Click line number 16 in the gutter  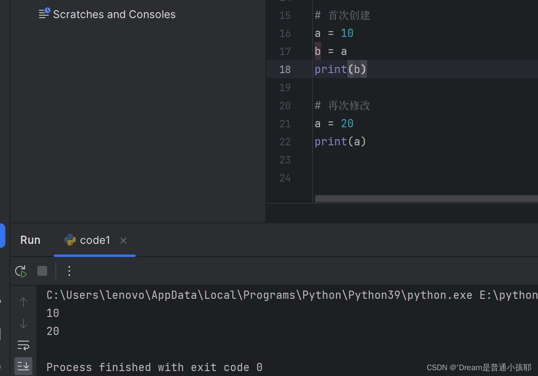[x=285, y=33]
